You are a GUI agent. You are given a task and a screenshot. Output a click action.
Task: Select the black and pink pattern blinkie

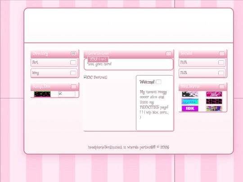pyautogui.click(x=214, y=102)
